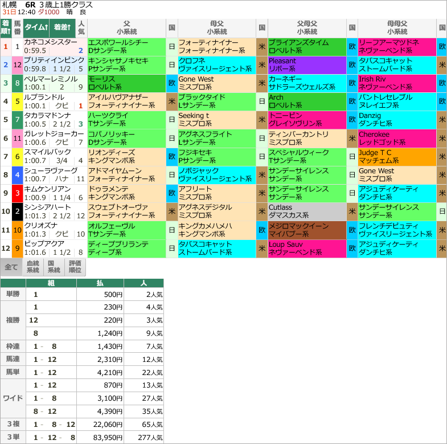Sort by the タイム column header
The image size is (447, 444).
(x=36, y=27)
